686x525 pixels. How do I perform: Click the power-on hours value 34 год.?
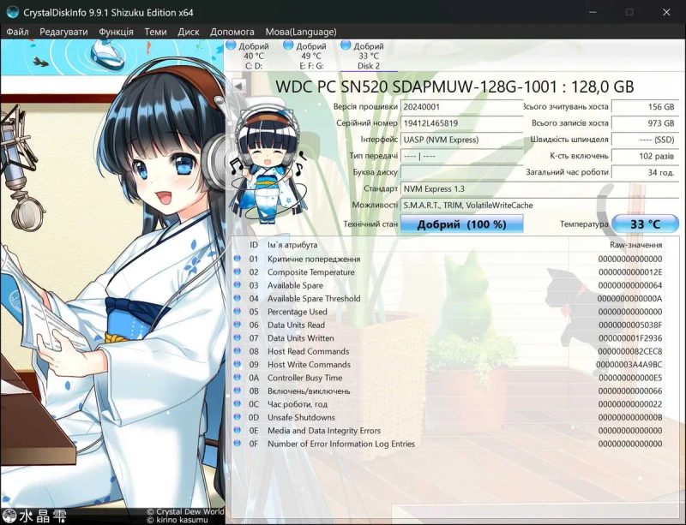(x=645, y=172)
